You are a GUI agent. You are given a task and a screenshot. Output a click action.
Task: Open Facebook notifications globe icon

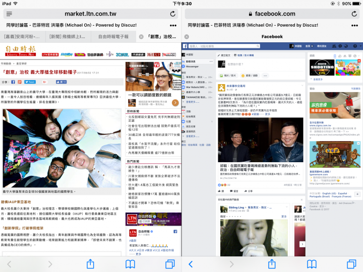pyautogui.click(x=346, y=46)
